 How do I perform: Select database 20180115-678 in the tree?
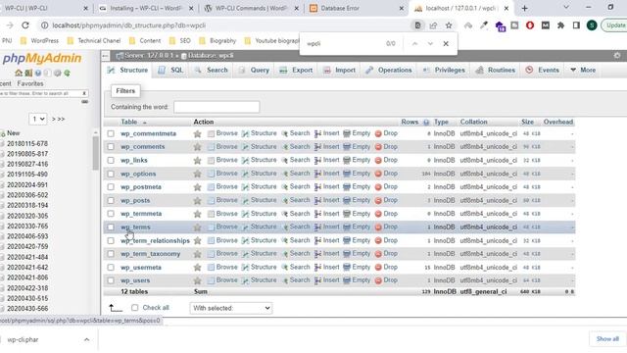[27, 144]
